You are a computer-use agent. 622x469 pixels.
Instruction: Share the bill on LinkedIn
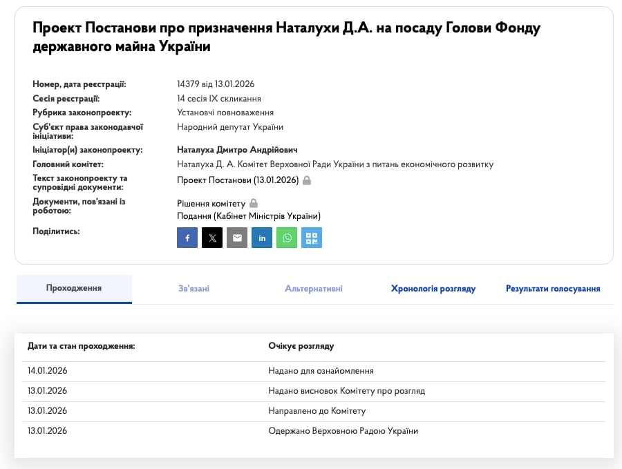262,238
